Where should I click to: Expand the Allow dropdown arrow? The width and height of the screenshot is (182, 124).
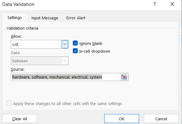[x=65, y=44]
